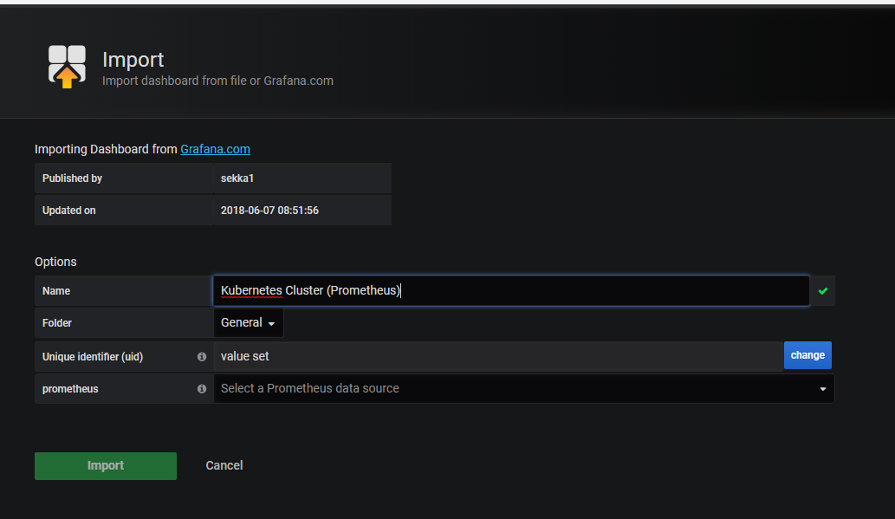Click the 'Published by' label cell
This screenshot has width=895, height=519.
tap(124, 178)
